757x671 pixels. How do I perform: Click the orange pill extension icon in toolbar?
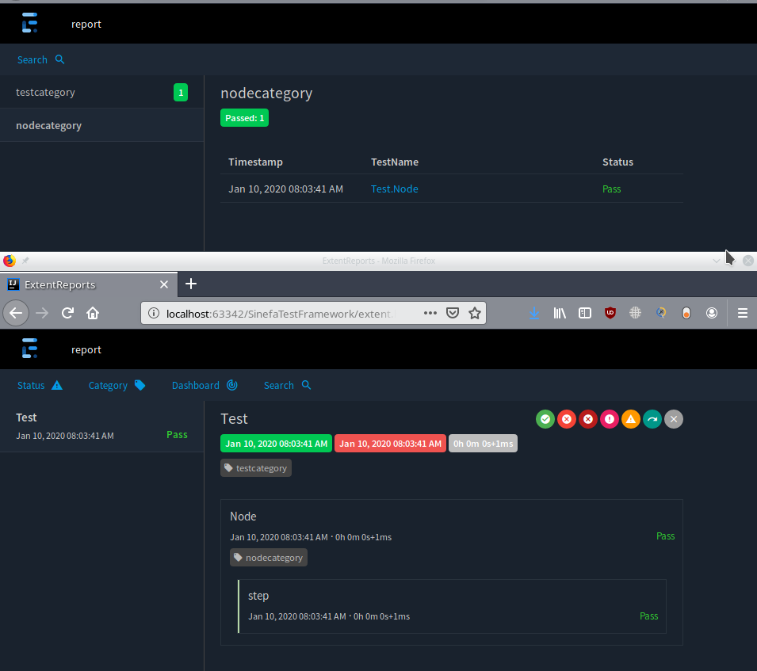686,313
